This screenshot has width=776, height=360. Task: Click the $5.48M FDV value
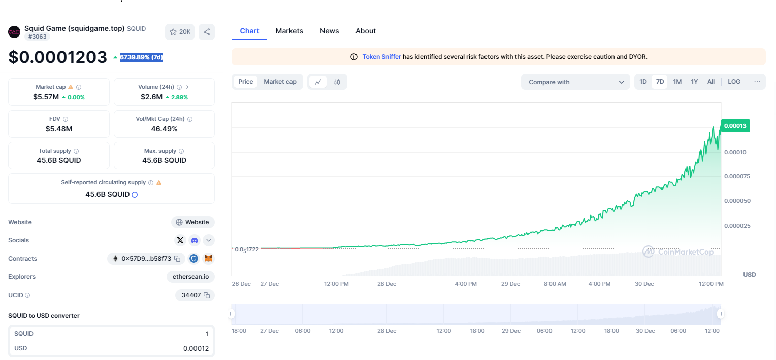[59, 129]
